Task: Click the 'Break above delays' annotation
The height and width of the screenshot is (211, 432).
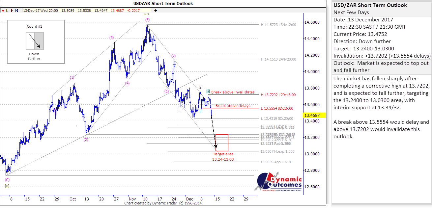Action: [233, 106]
